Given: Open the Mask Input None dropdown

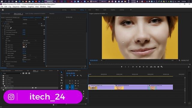Looking at the screenshot, I should [x=27, y=55].
